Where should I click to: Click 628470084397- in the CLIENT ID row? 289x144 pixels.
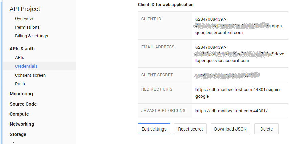point(211,19)
